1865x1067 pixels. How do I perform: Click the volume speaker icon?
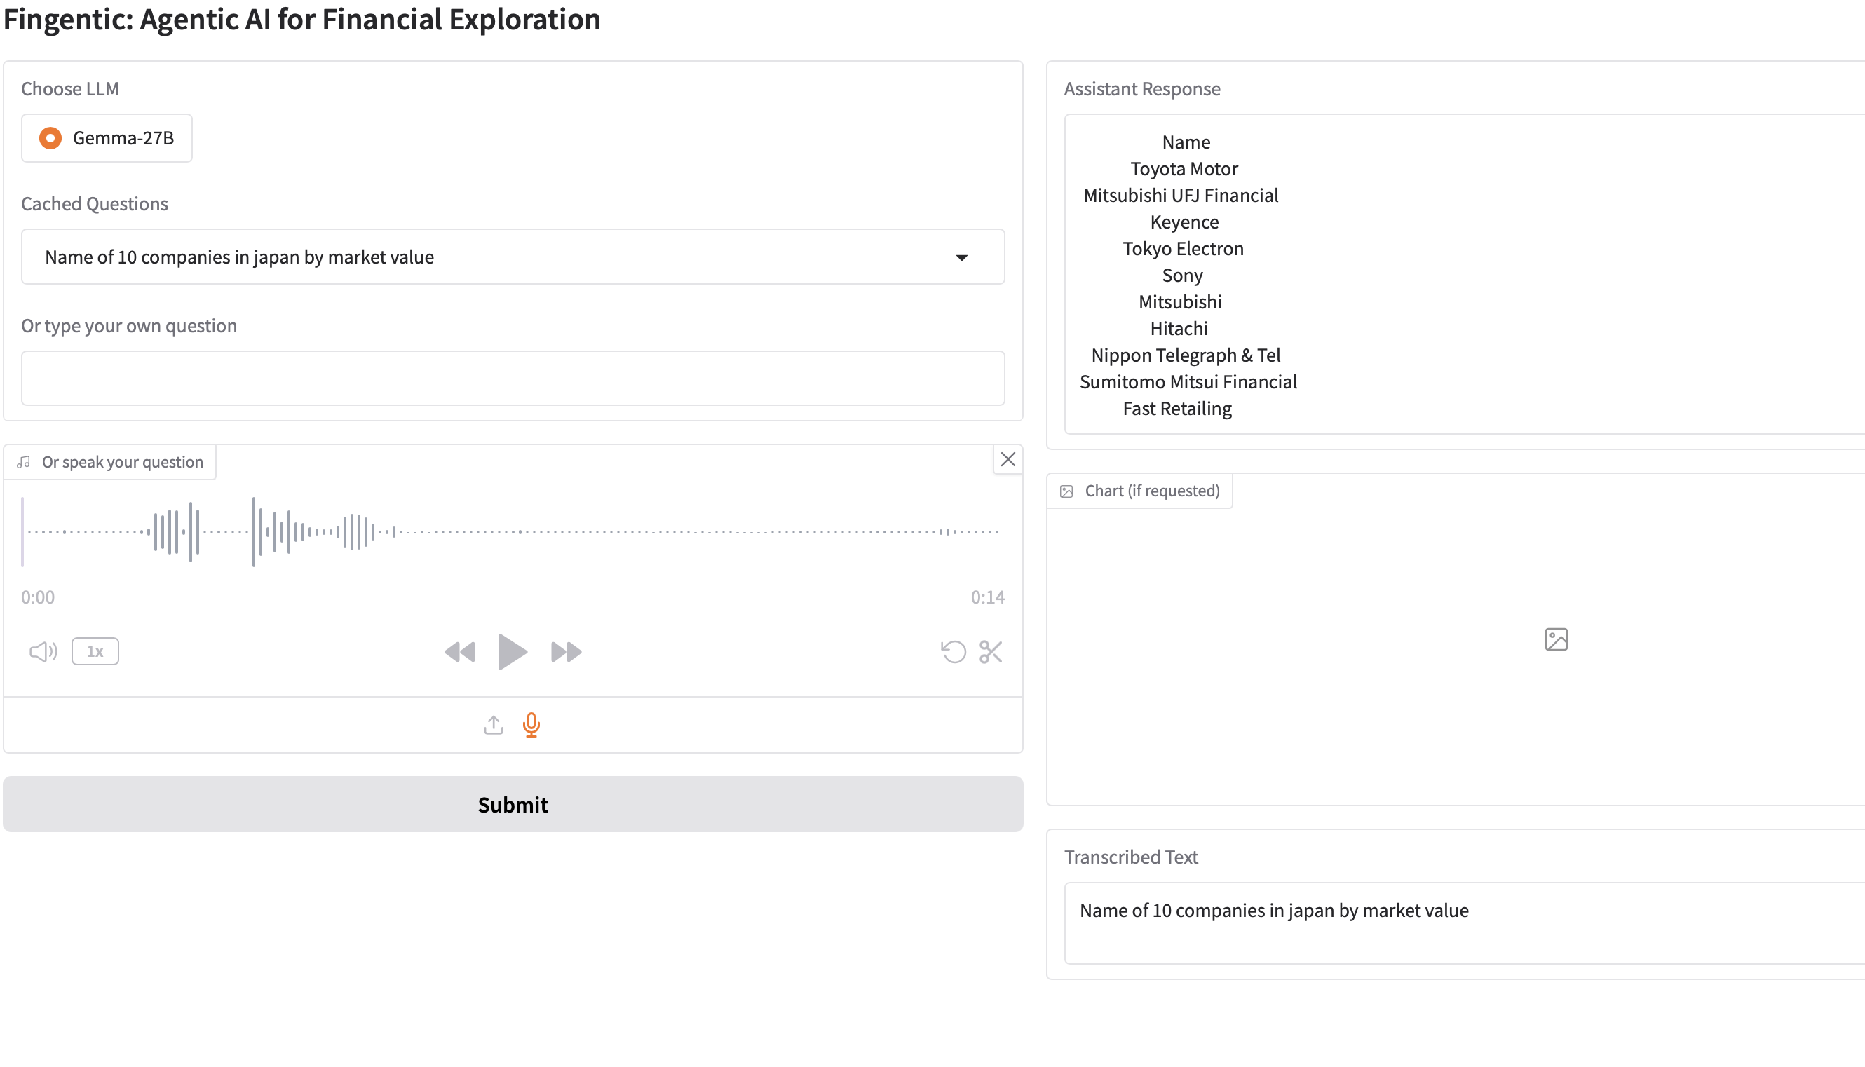point(43,651)
